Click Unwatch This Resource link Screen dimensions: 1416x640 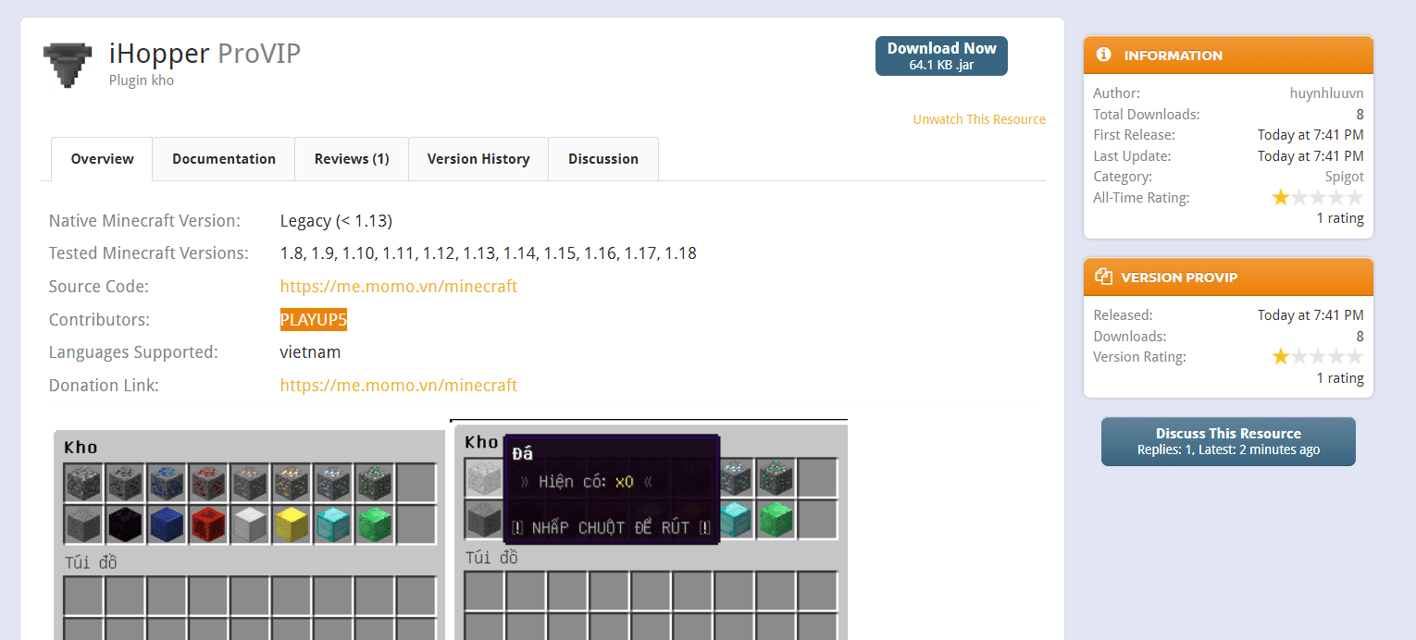pos(979,119)
